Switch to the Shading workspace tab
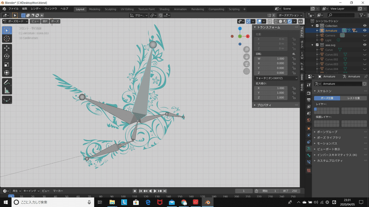The image size is (369, 207). coord(164,9)
